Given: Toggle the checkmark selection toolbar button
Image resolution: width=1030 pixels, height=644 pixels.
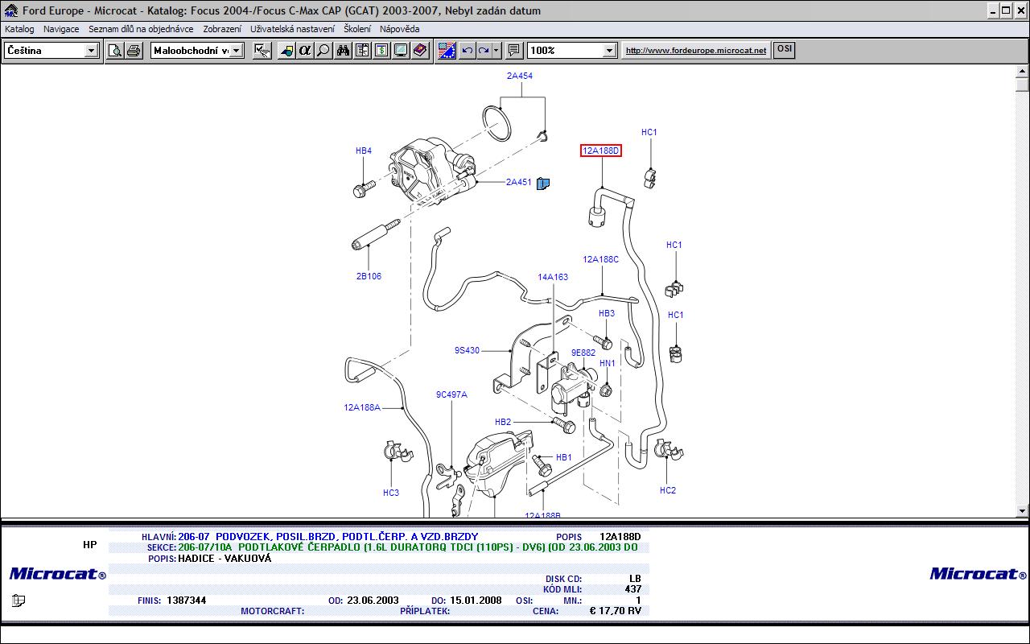Looking at the screenshot, I should tap(262, 51).
